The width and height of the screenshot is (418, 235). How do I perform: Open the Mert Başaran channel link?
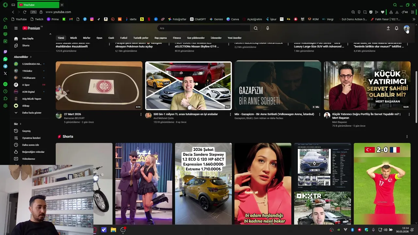point(339,122)
